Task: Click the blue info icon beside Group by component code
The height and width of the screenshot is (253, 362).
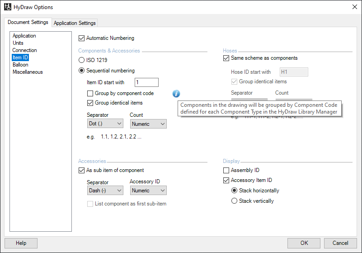Action: click(x=176, y=94)
